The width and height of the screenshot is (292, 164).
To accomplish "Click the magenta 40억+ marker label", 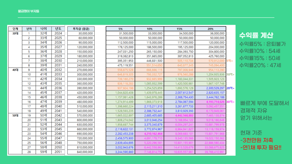I will click(x=230, y=102).
